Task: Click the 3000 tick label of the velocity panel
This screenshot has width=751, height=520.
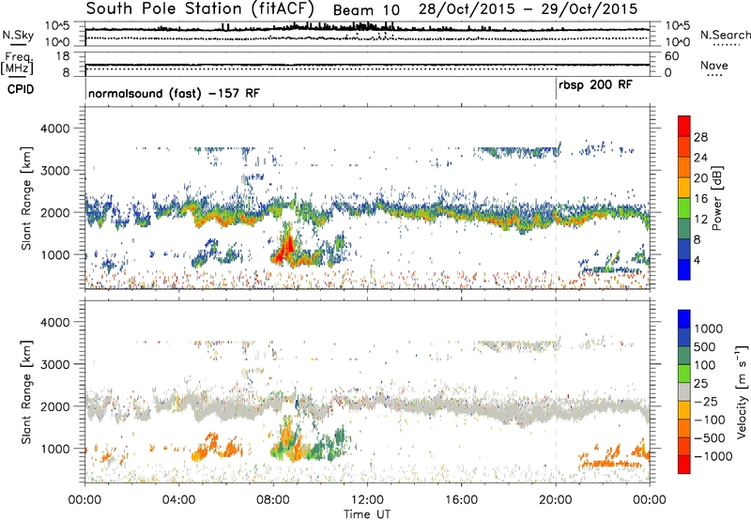Action: click(x=54, y=364)
